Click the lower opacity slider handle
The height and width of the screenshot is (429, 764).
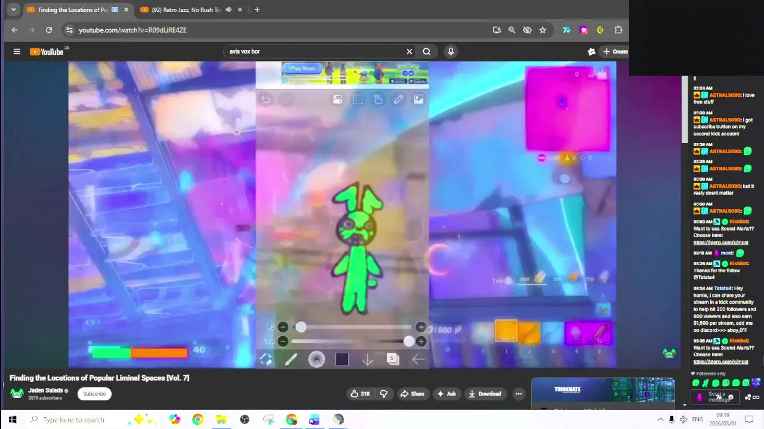[x=409, y=341]
